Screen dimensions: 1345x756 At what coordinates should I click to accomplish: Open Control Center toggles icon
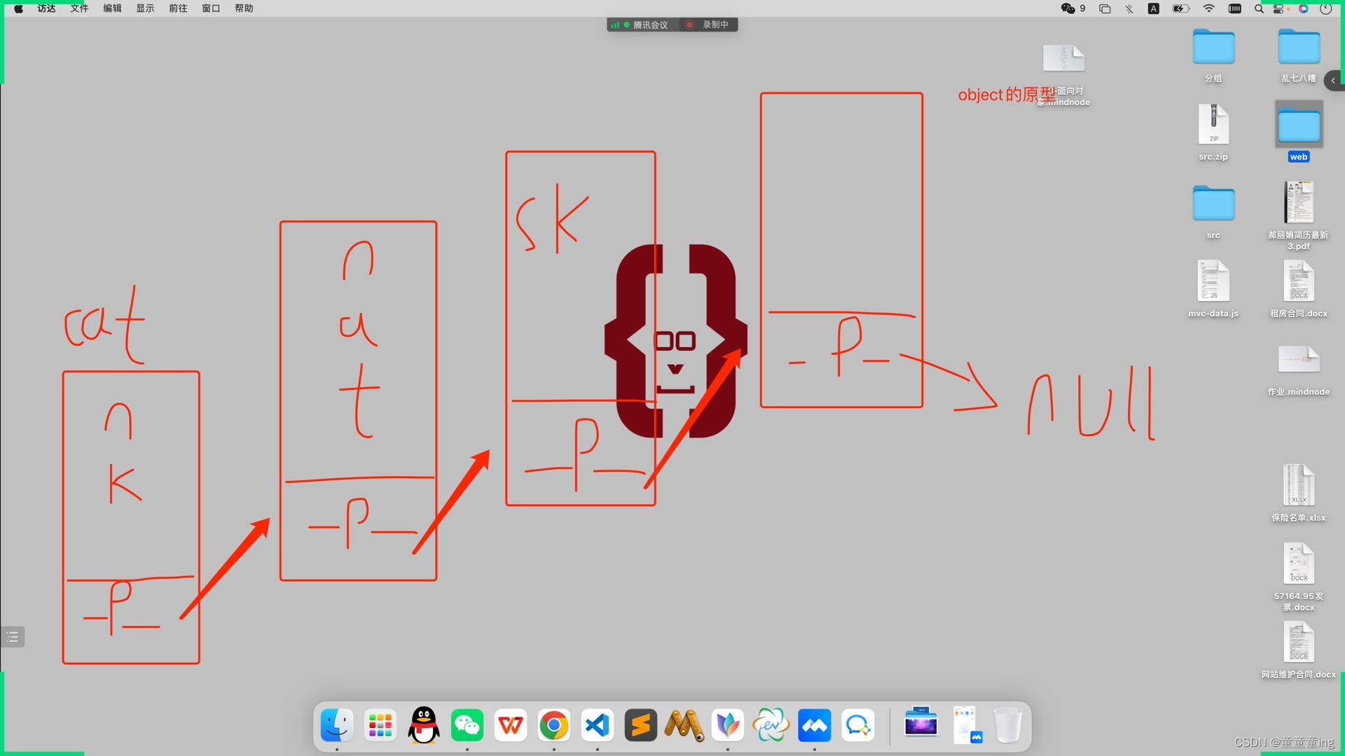pyautogui.click(x=1280, y=8)
